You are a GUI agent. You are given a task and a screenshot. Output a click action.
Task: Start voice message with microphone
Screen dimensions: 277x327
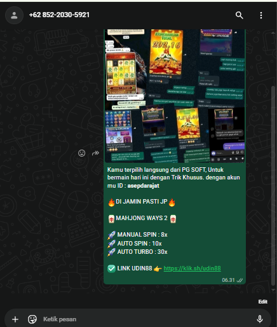pyautogui.click(x=260, y=319)
